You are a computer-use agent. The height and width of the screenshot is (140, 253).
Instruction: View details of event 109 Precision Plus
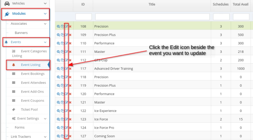pos(58,35)
